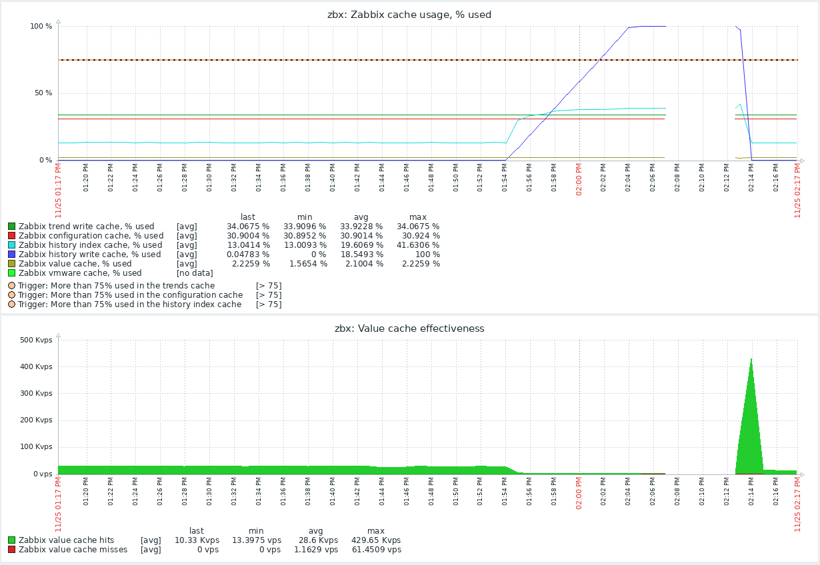The image size is (820, 565).
Task: Click the green trend write cache swatch
Action: (11, 227)
